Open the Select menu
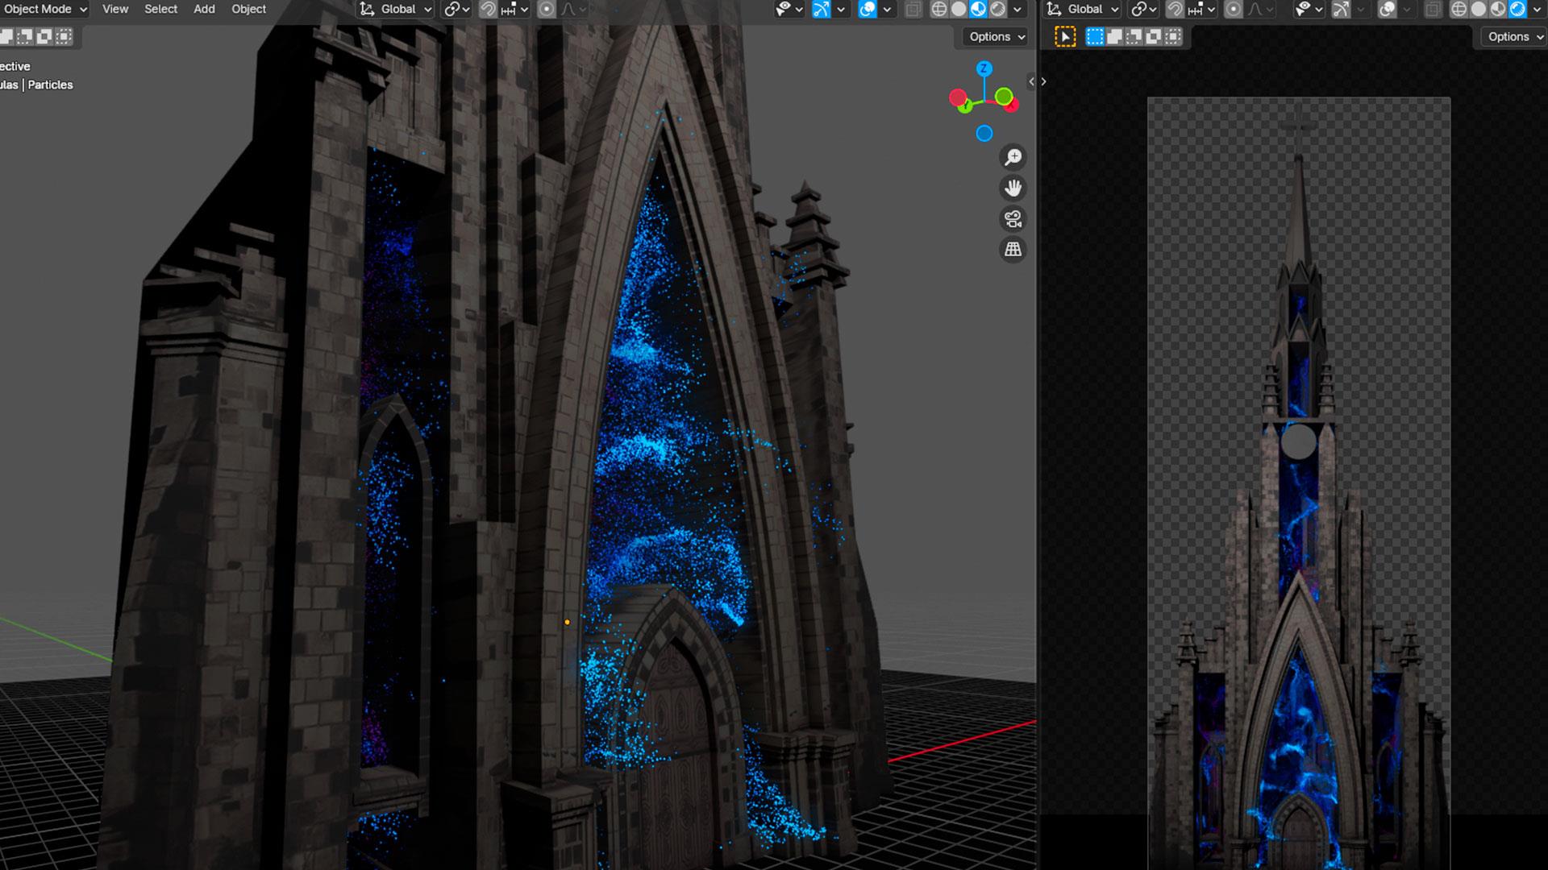Viewport: 1548px width, 870px height. (x=160, y=9)
